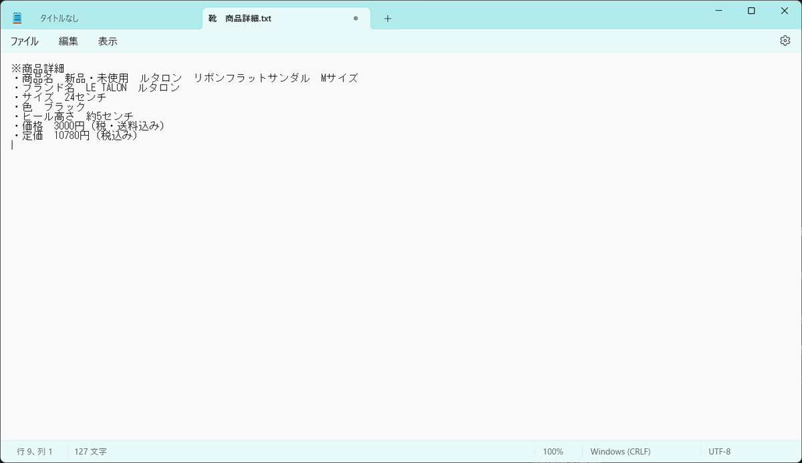Viewport: 802px width, 463px height.
Task: Click the 127 文字 character count
Action: 91,452
